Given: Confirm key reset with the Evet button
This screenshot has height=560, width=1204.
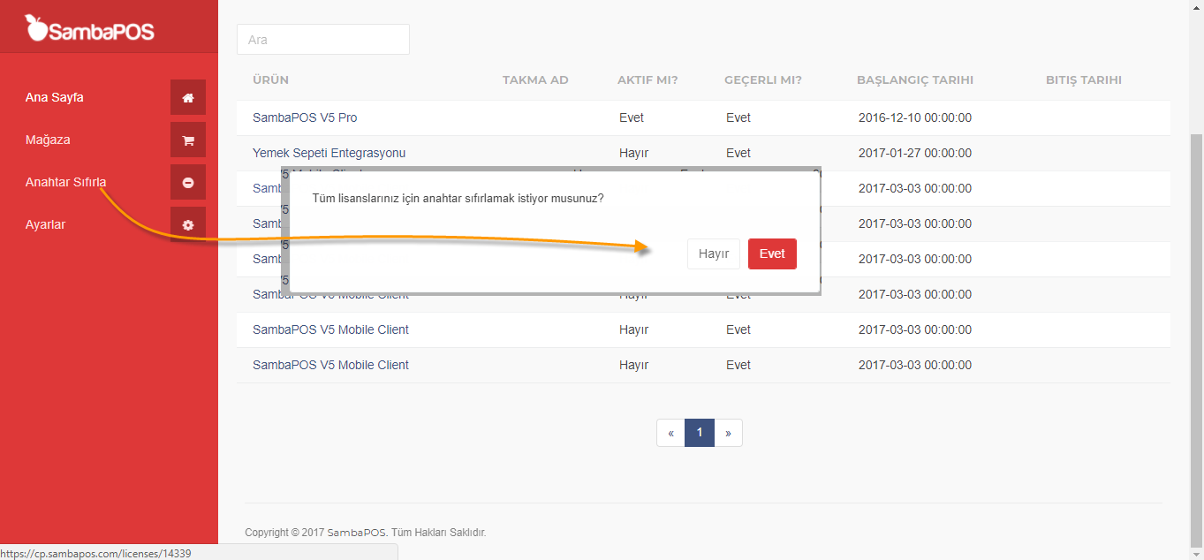Looking at the screenshot, I should [x=771, y=254].
